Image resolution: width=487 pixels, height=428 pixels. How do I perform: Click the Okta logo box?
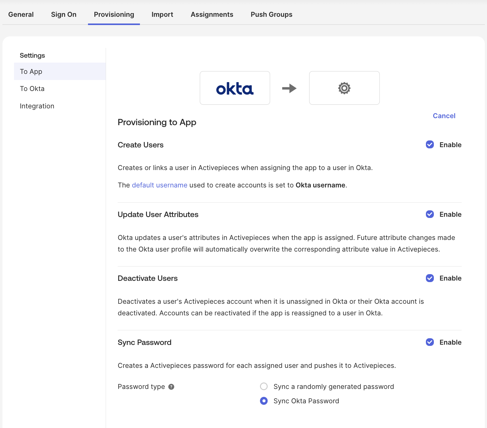235,88
